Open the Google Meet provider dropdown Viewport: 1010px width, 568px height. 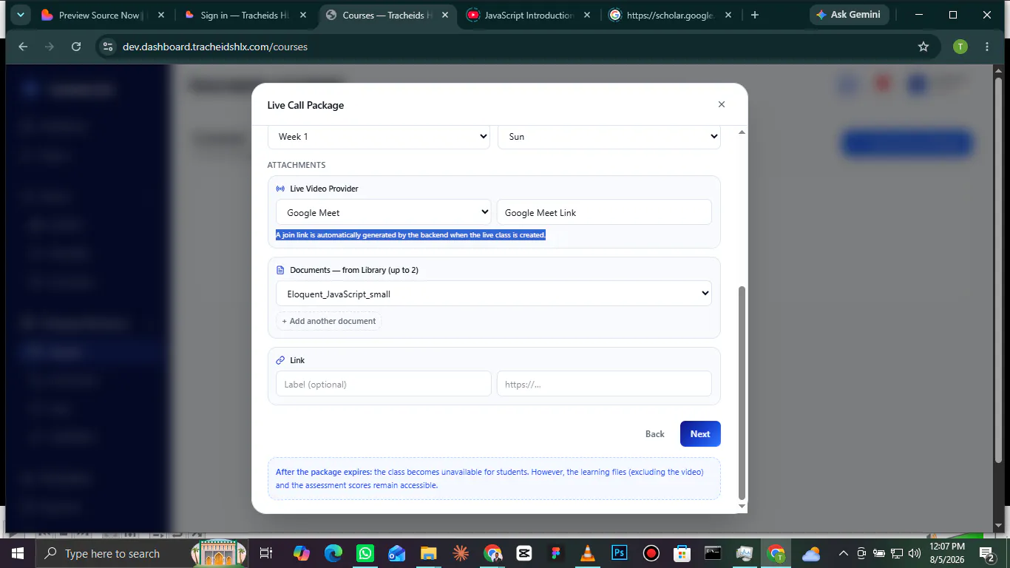click(x=384, y=212)
